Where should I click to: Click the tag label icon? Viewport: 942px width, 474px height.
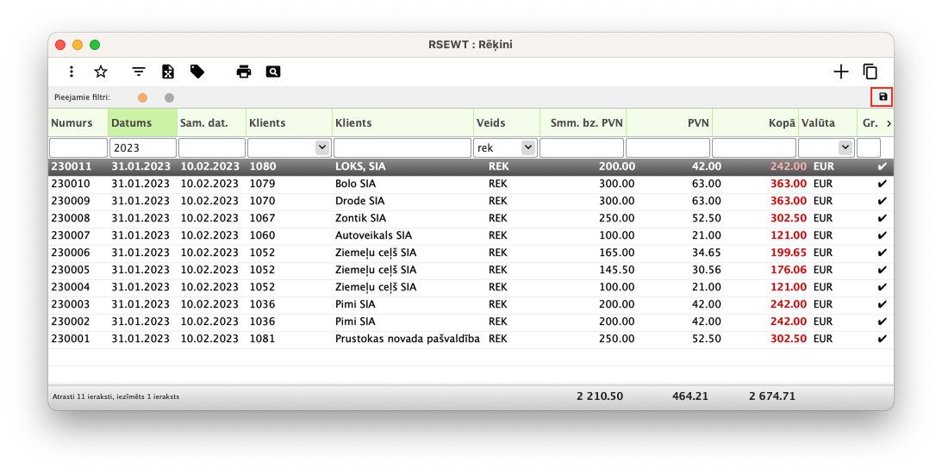(x=197, y=72)
